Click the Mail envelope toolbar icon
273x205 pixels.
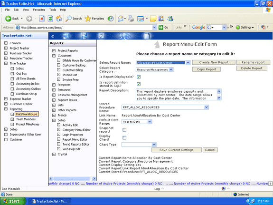(121, 19)
